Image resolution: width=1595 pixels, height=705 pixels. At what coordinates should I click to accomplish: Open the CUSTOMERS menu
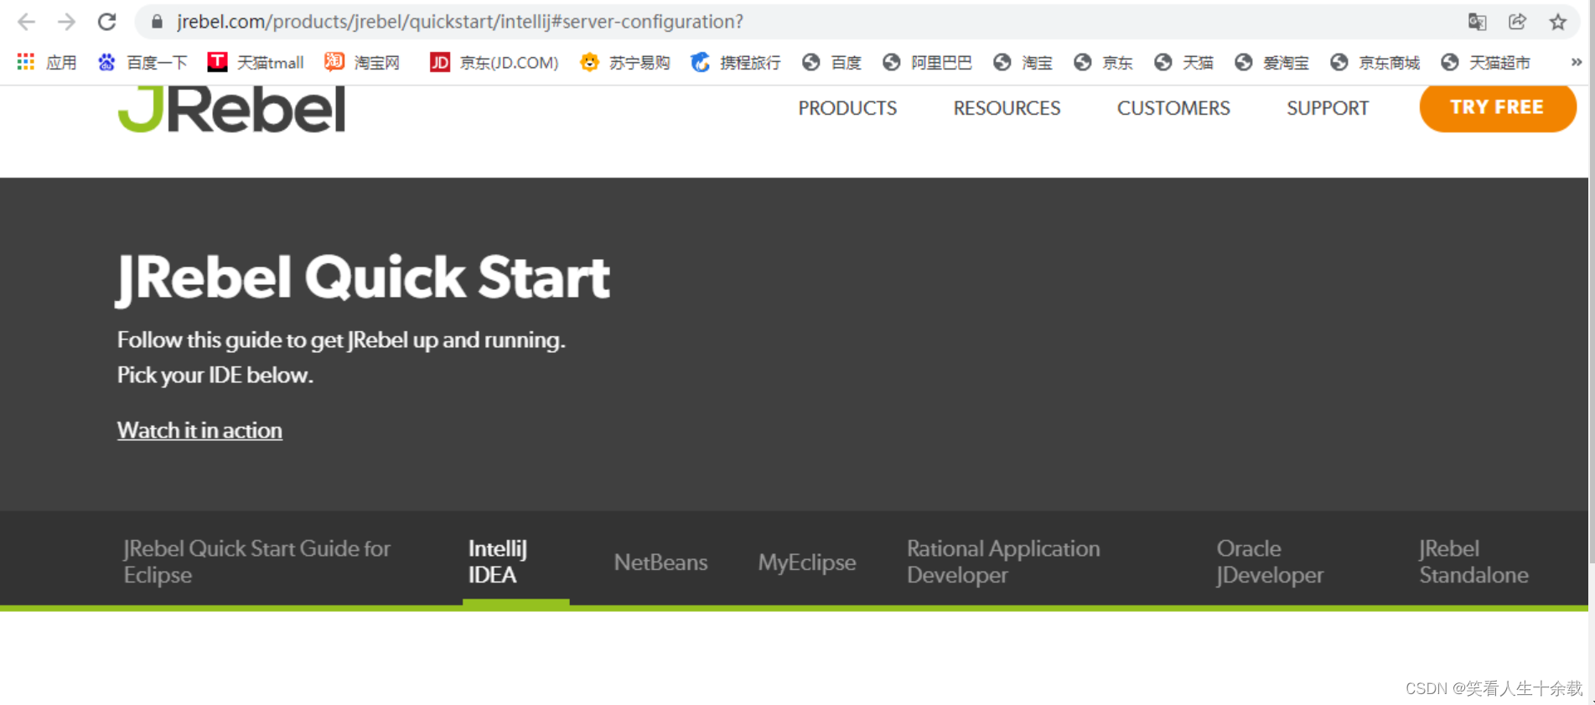point(1173,108)
